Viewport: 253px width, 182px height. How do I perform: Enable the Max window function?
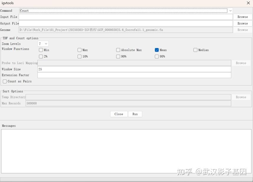[79, 50]
